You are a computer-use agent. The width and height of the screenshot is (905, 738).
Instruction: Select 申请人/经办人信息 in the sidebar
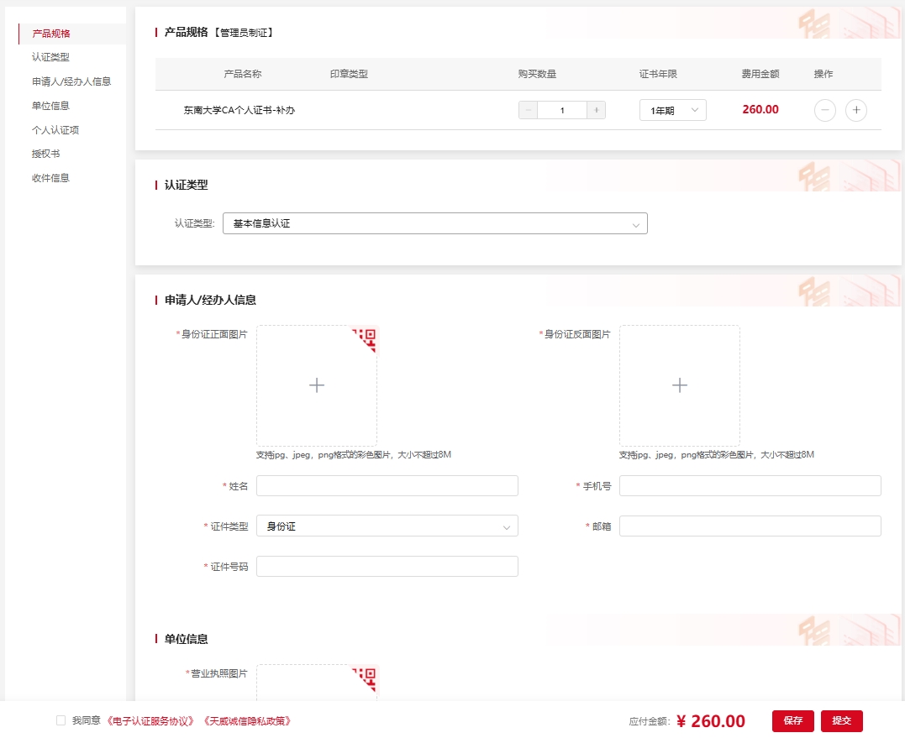pyautogui.click(x=71, y=81)
